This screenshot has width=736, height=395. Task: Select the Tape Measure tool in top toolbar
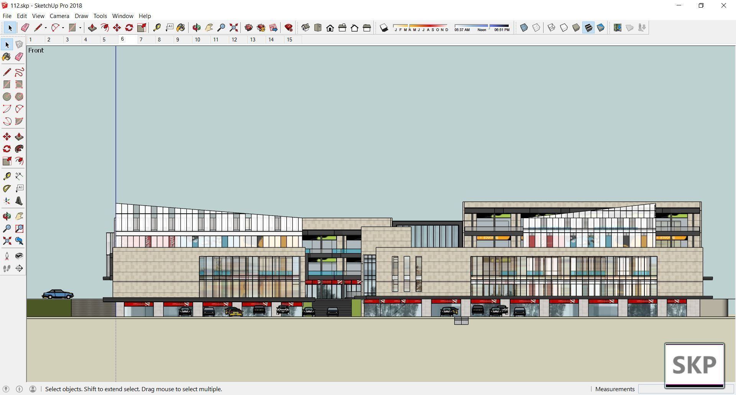(x=157, y=28)
